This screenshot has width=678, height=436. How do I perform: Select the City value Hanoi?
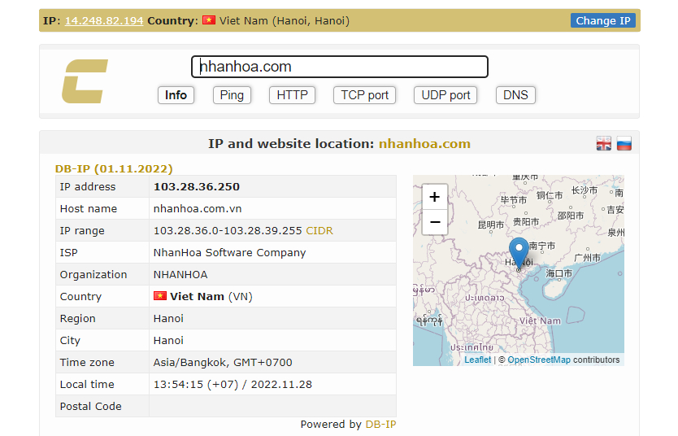click(x=168, y=340)
